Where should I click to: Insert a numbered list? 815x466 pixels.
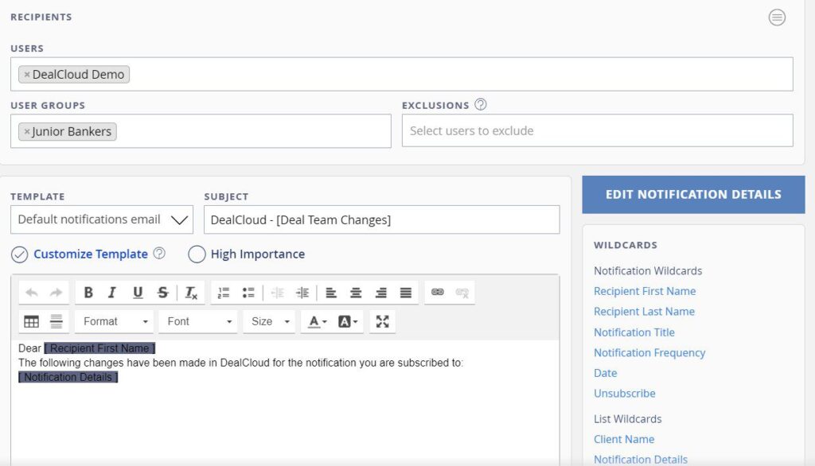click(224, 293)
